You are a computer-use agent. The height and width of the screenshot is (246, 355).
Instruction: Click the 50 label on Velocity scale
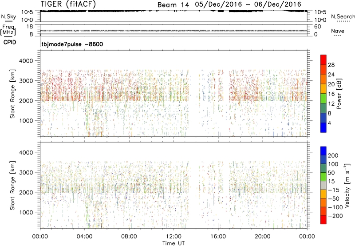coord(331,173)
